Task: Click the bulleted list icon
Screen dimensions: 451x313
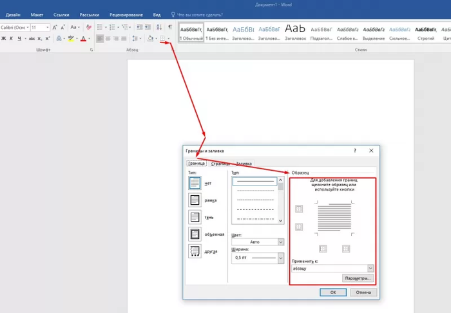Action: click(x=100, y=27)
